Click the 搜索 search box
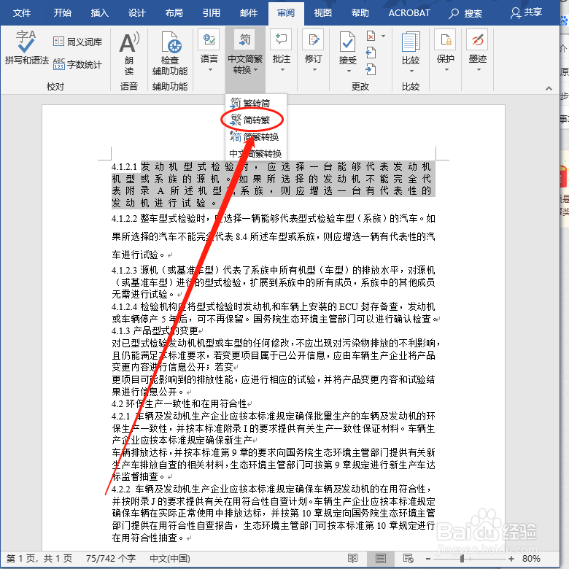The height and width of the screenshot is (569, 569). pyautogui.click(x=466, y=13)
